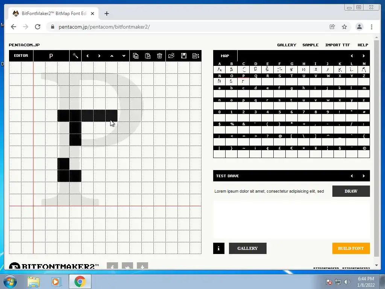This screenshot has width=385, height=289.
Task: Click the data import/export editor icon
Action: [196, 56]
